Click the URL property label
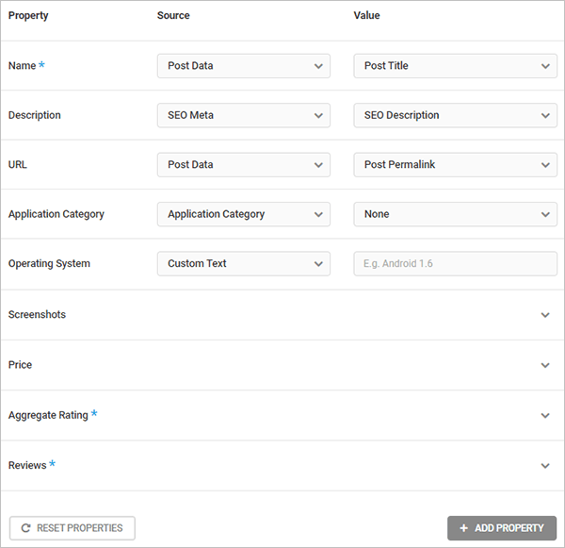This screenshot has width=565, height=548. pos(18,165)
